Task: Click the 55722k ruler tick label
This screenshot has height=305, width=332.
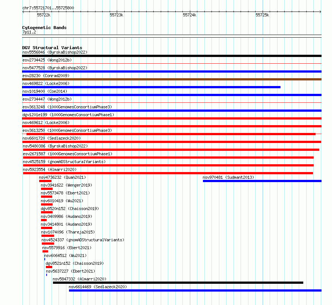Action: [x=44, y=15]
